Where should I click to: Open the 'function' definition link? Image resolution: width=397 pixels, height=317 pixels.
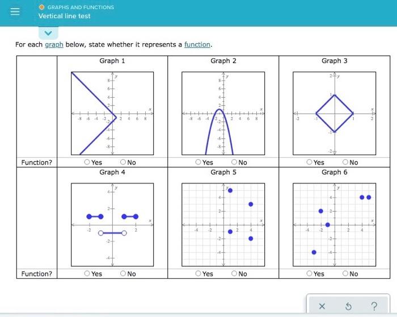point(197,45)
